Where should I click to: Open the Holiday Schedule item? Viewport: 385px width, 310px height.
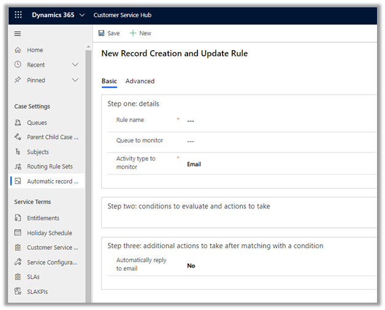click(49, 233)
